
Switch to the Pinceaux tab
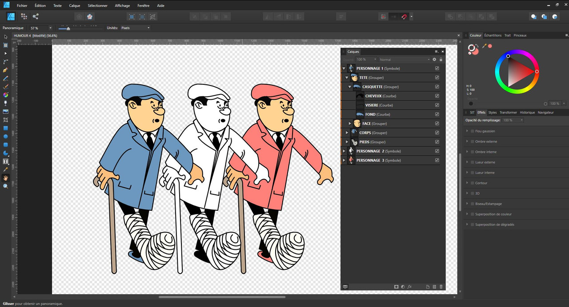520,35
